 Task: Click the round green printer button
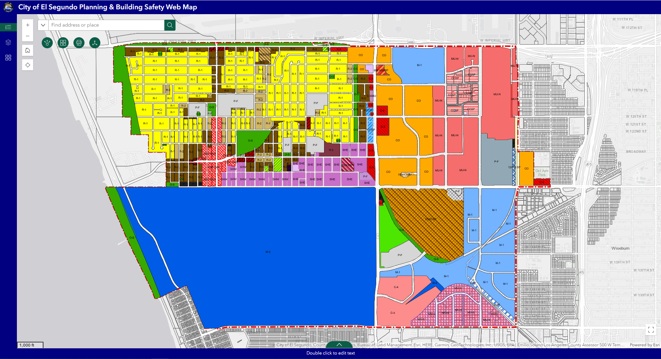tap(79, 43)
